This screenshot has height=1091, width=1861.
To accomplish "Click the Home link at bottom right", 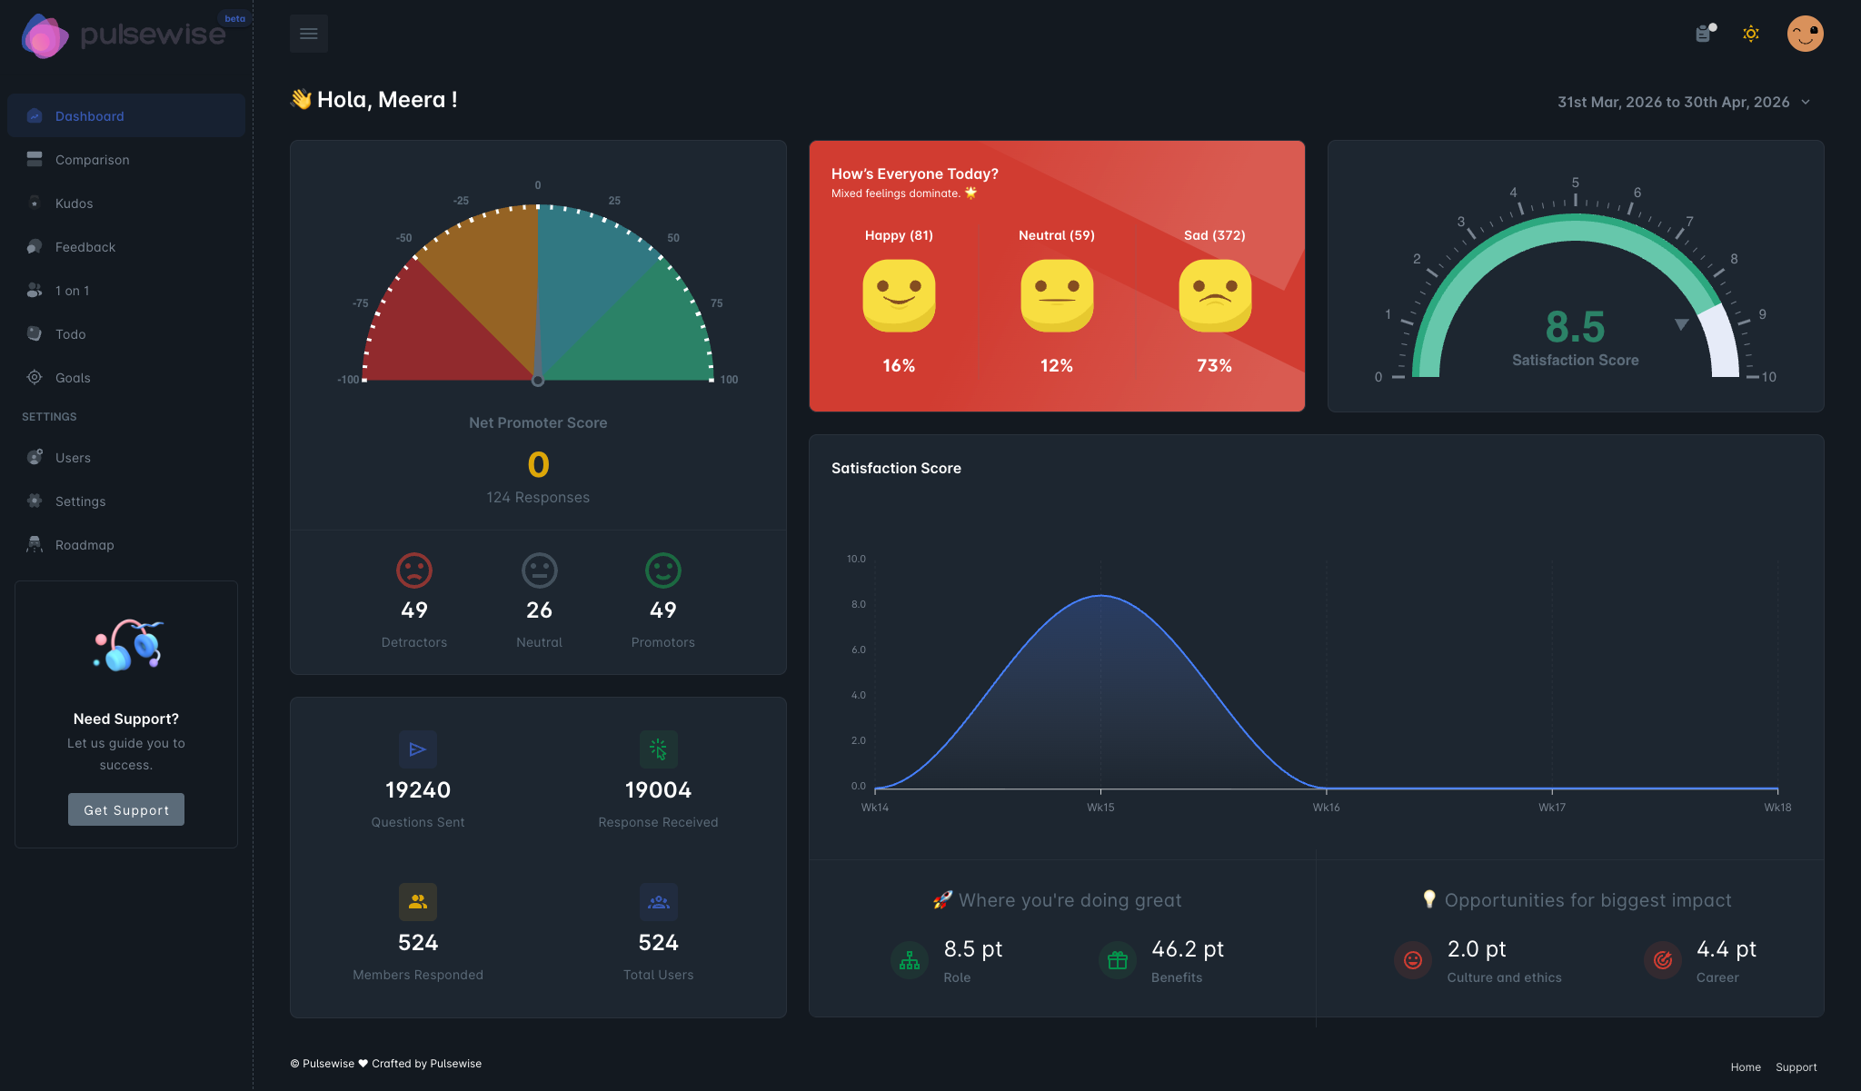I will coord(1745,1066).
